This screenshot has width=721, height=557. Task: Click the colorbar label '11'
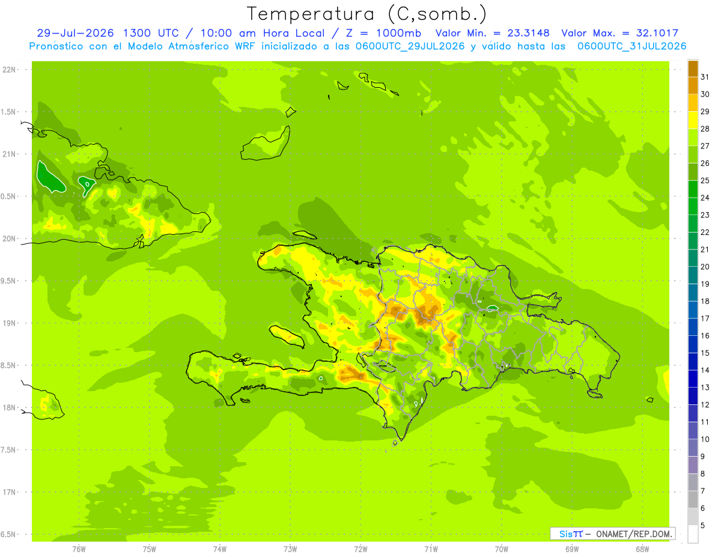[x=705, y=422]
